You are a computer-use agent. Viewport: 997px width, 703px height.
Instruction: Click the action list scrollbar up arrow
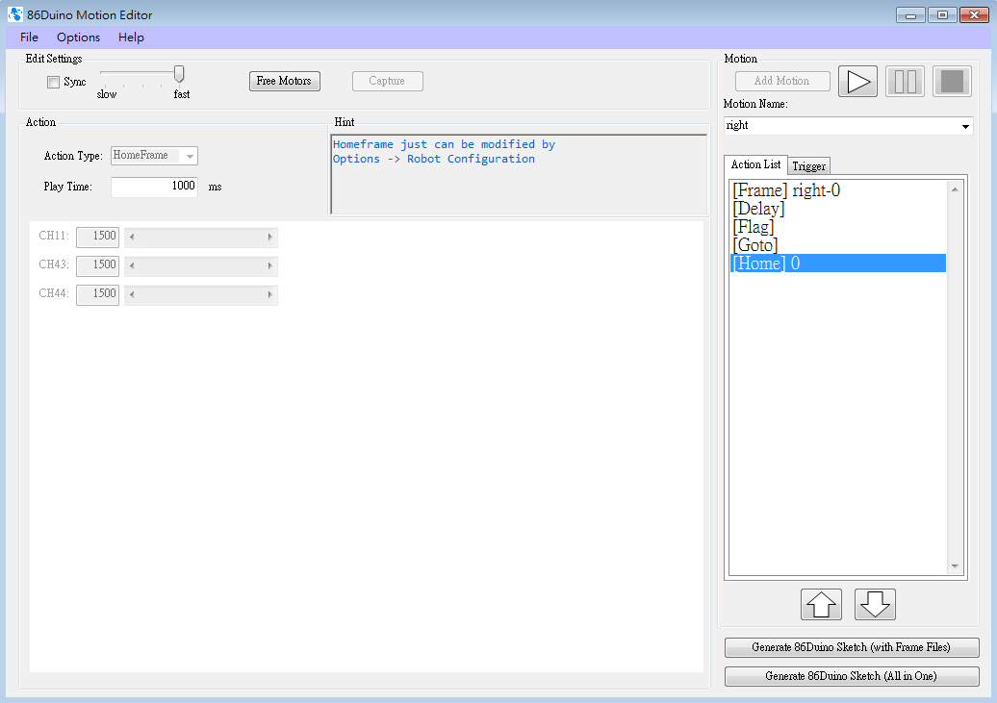[x=955, y=189]
